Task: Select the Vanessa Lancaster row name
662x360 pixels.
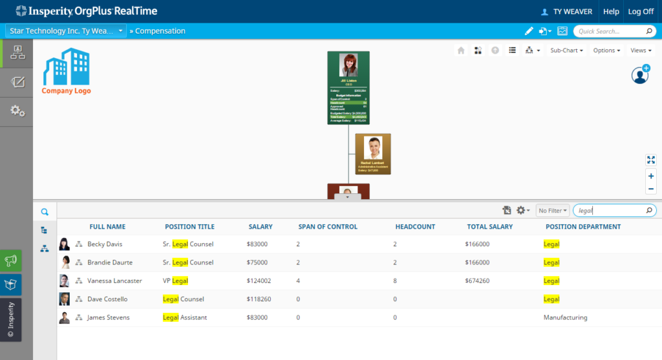Action: tap(114, 281)
